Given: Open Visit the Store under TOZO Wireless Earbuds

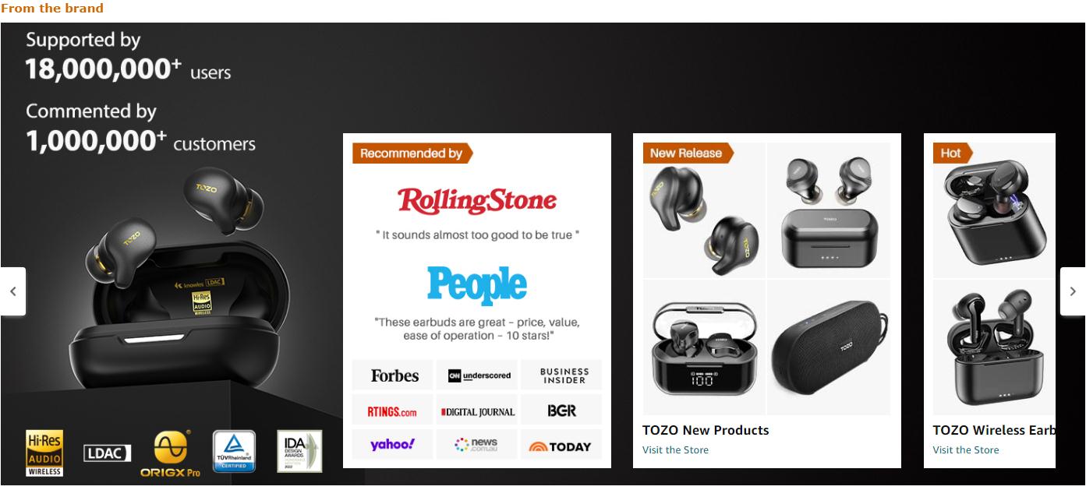Looking at the screenshot, I should pos(965,449).
